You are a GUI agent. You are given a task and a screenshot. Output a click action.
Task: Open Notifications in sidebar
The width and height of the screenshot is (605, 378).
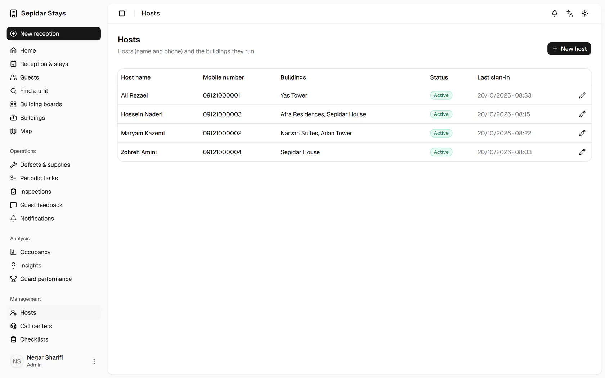[54, 219]
